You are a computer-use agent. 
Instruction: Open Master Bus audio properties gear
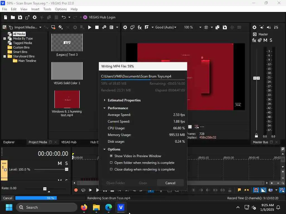point(254,27)
